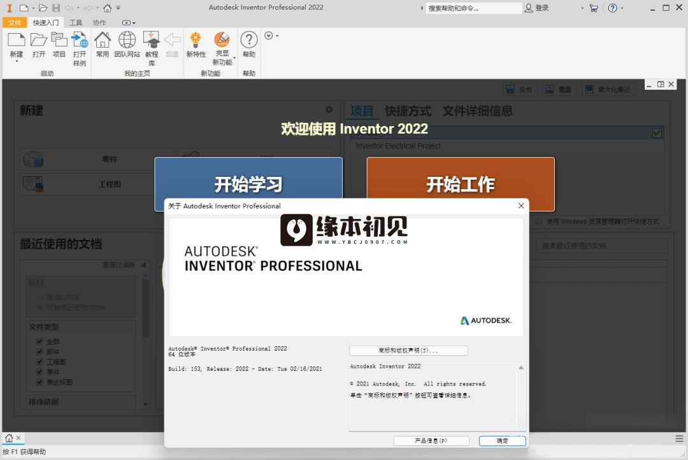Image resolution: width=688 pixels, height=460 pixels.
Task: Open the 文件 menu tab
Action: (15, 22)
